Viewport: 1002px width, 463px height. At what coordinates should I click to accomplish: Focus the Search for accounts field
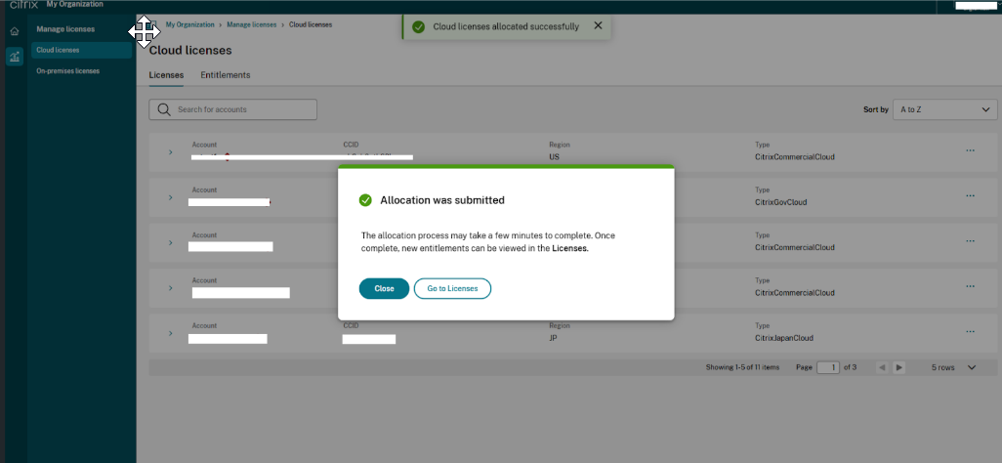(x=232, y=109)
